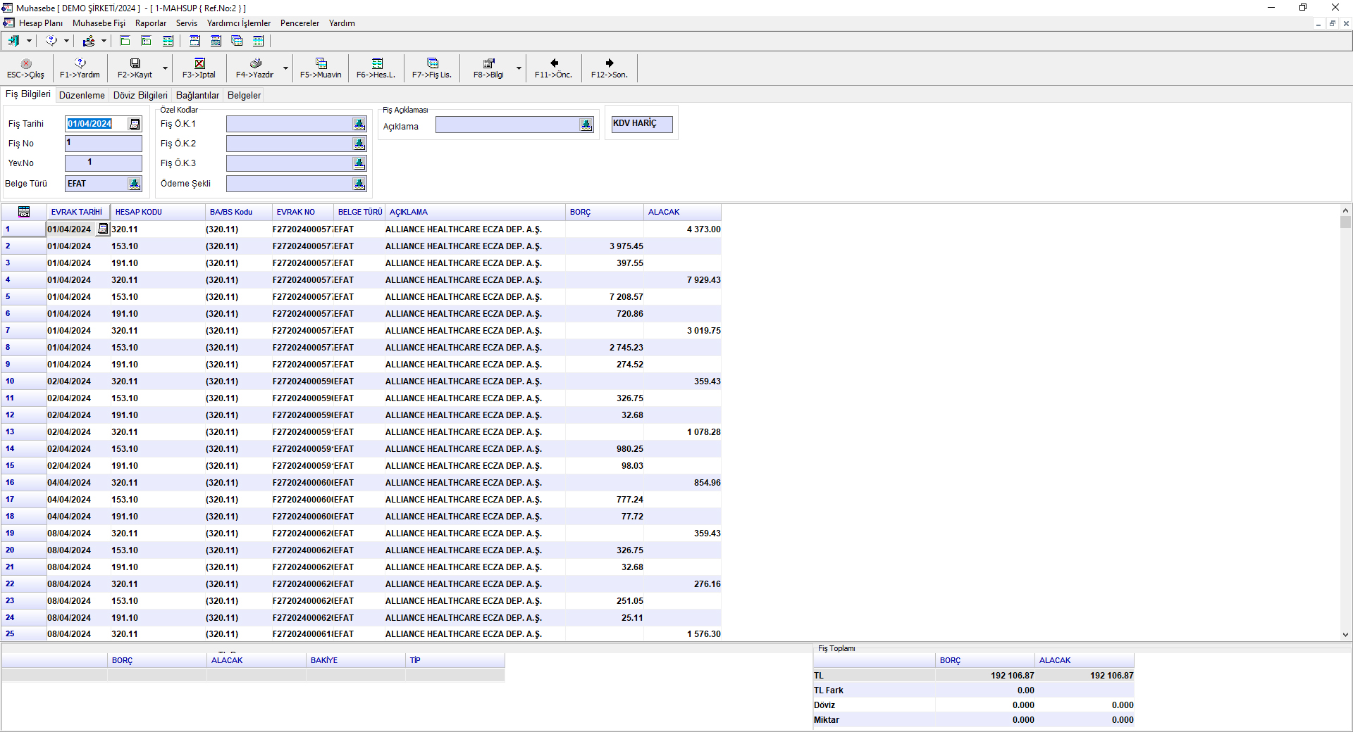The height and width of the screenshot is (732, 1353).
Task: Open the Raporlar menu
Action: pos(151,23)
